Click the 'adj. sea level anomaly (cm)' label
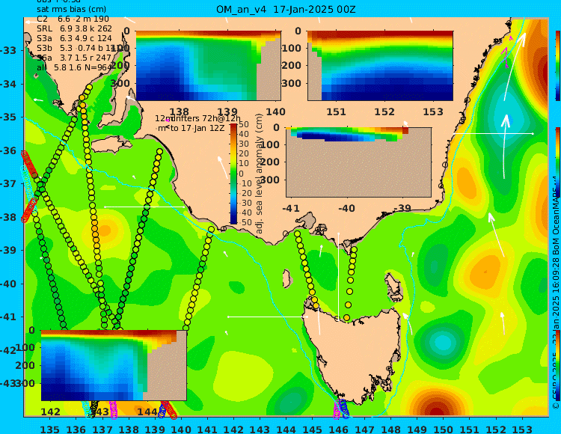561x434 pixels. point(259,174)
